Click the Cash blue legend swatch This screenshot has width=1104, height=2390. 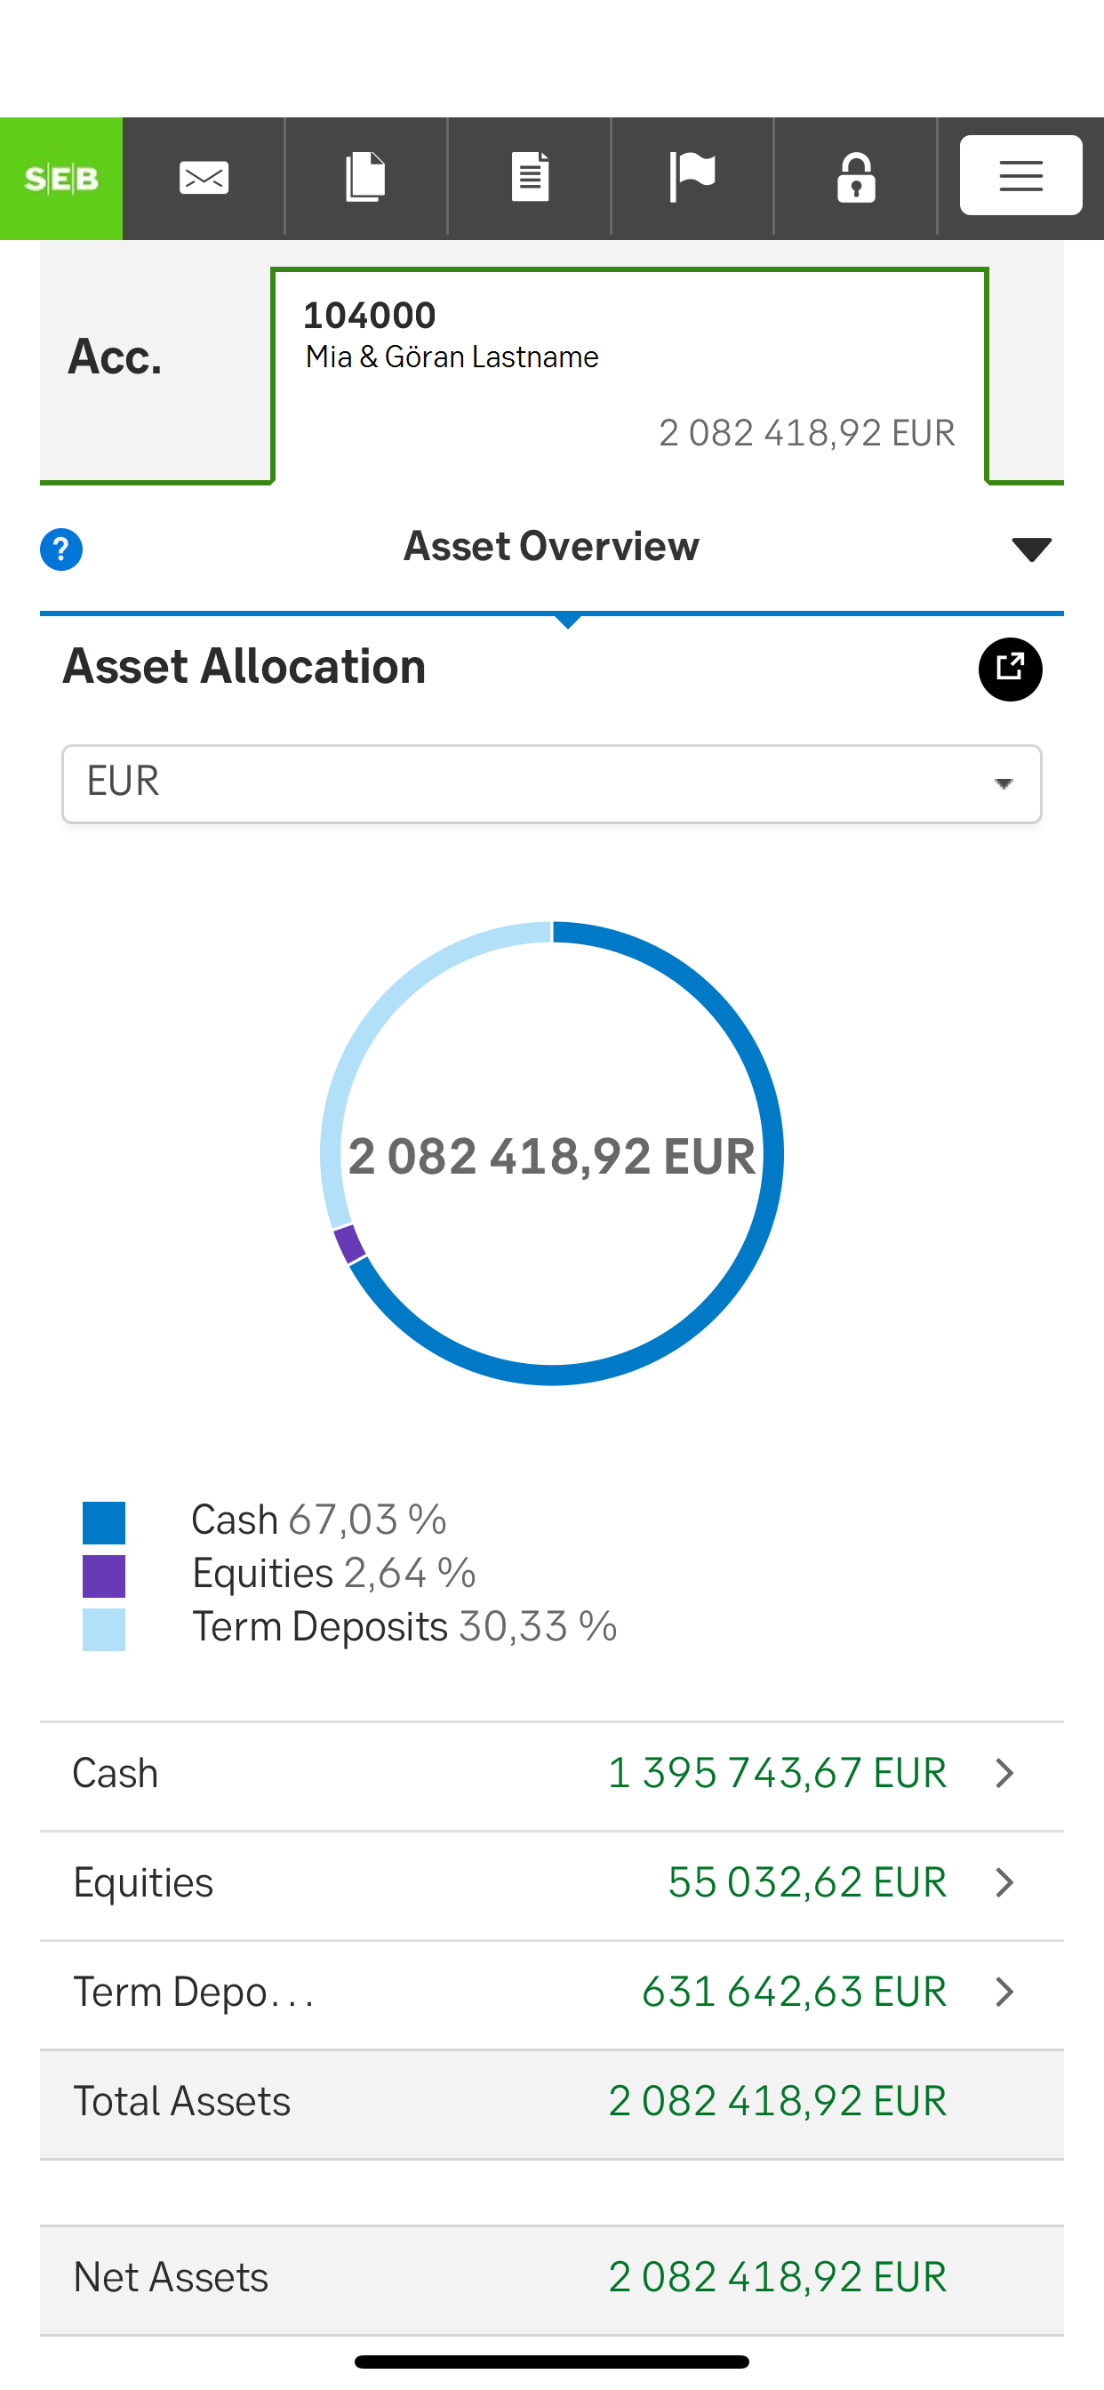click(x=104, y=1522)
